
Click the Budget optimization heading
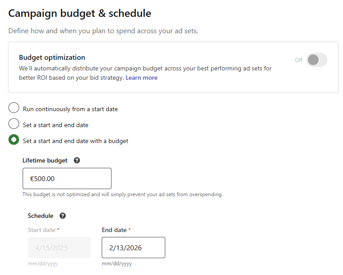(x=52, y=57)
